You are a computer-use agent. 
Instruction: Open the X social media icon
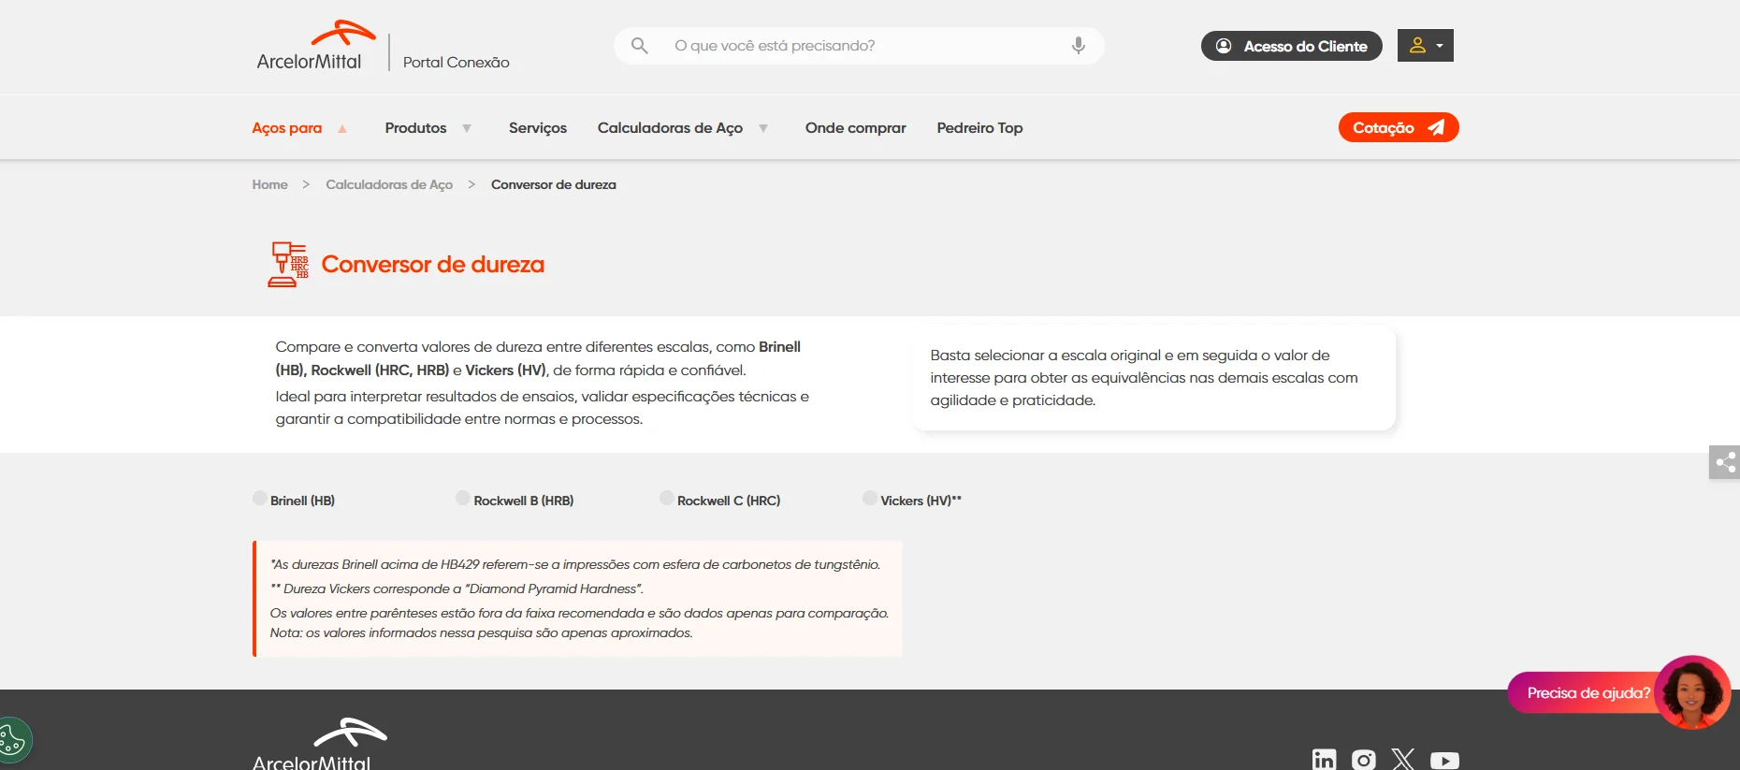1402,760
